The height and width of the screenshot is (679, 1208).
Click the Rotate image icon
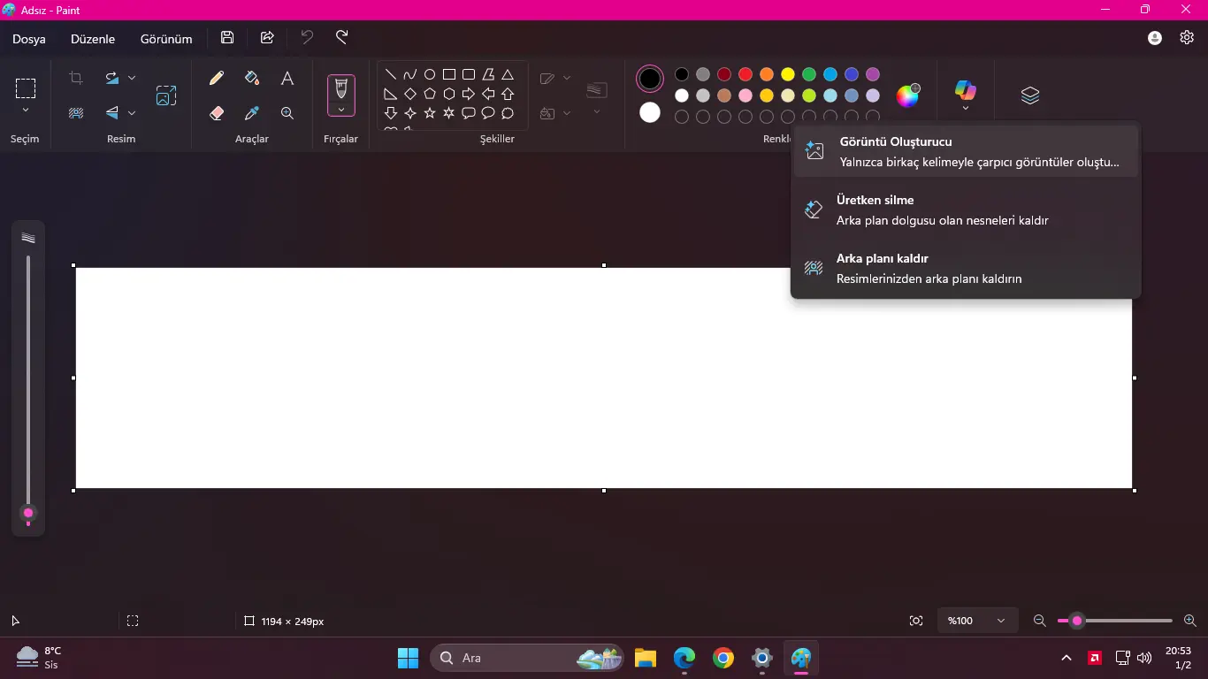point(112,78)
